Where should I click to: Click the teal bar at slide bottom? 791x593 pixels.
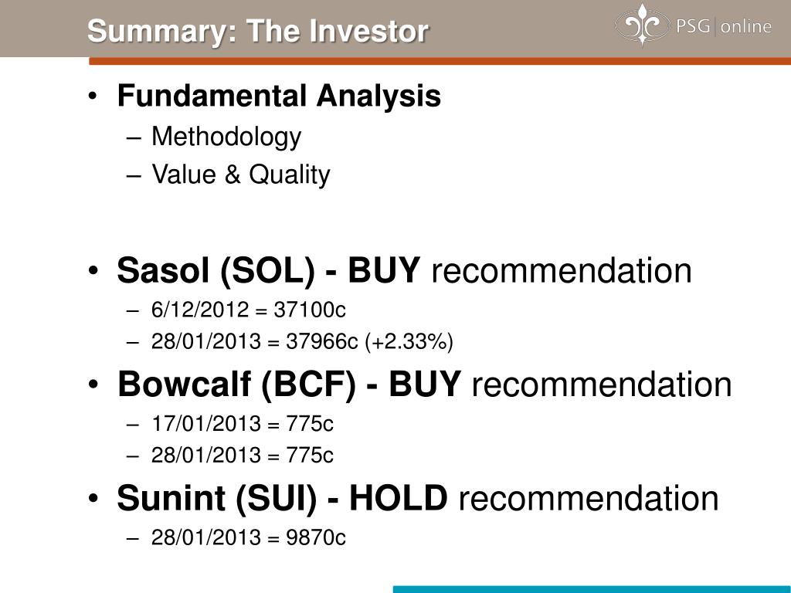592,589
